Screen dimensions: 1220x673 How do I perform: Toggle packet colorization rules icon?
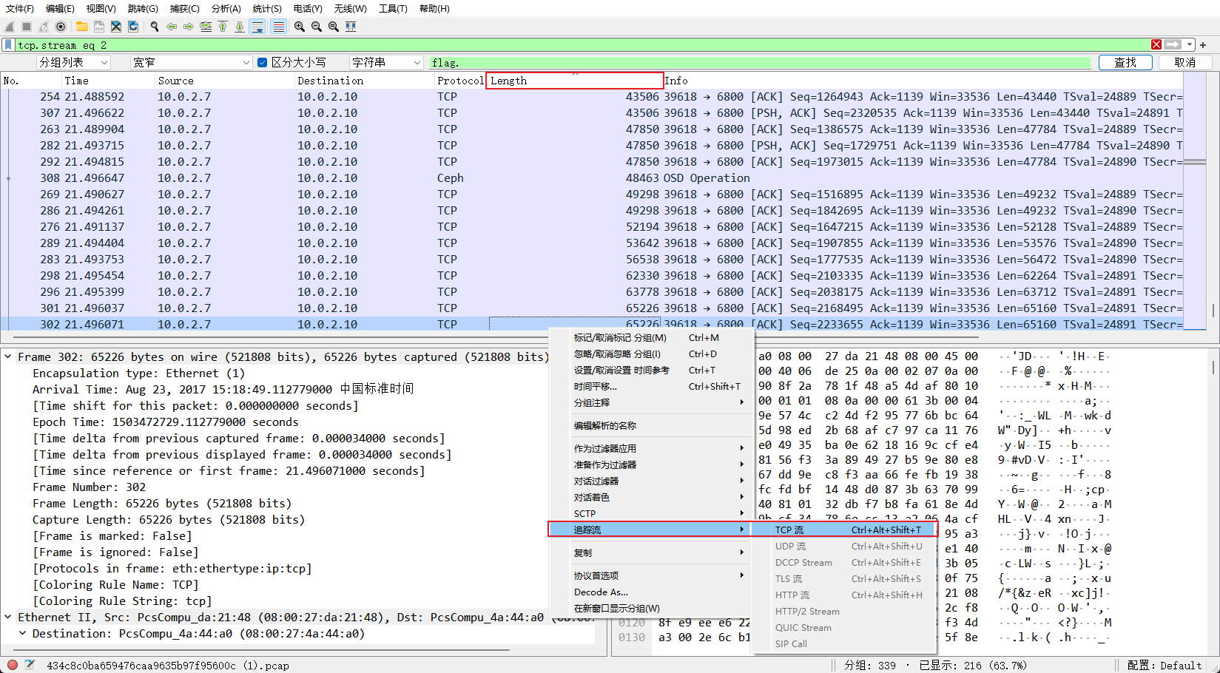click(x=279, y=27)
